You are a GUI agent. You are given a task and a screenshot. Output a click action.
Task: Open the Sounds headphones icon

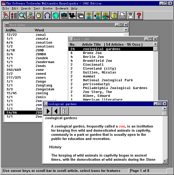coord(47,16)
